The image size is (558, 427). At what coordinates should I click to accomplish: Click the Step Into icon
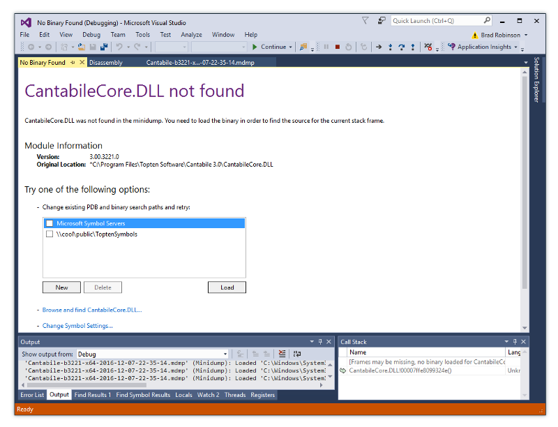[x=391, y=47]
